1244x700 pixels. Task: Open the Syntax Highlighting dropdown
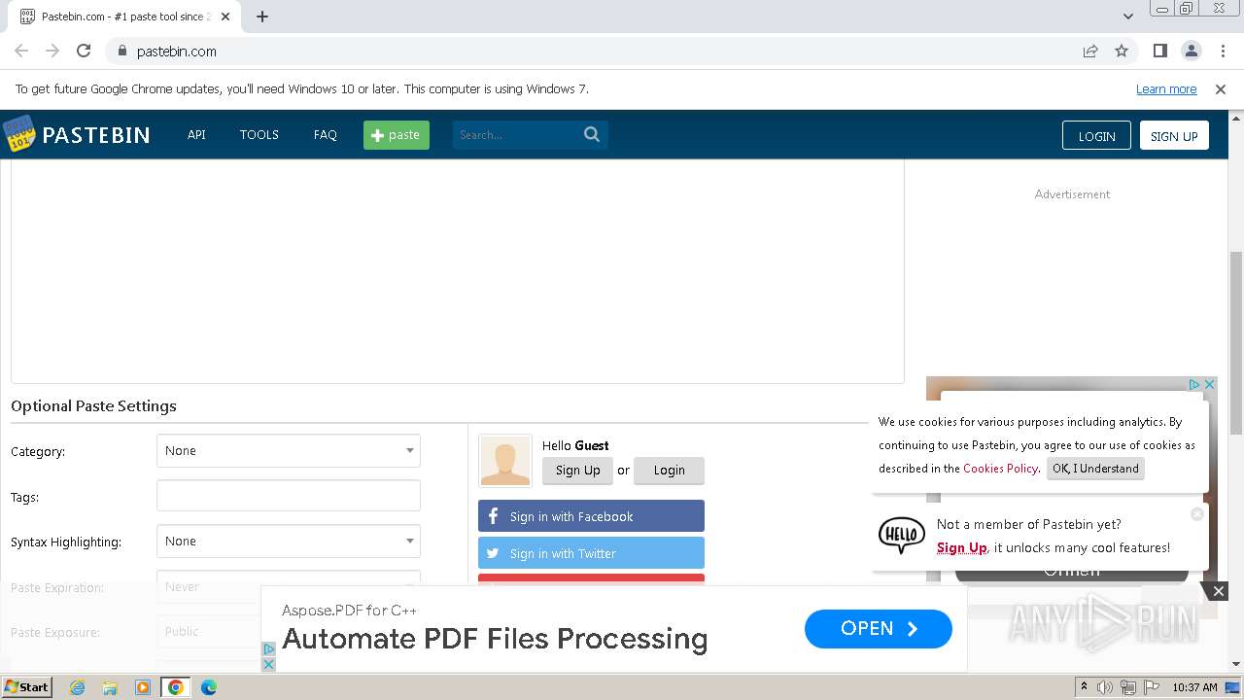pos(289,542)
